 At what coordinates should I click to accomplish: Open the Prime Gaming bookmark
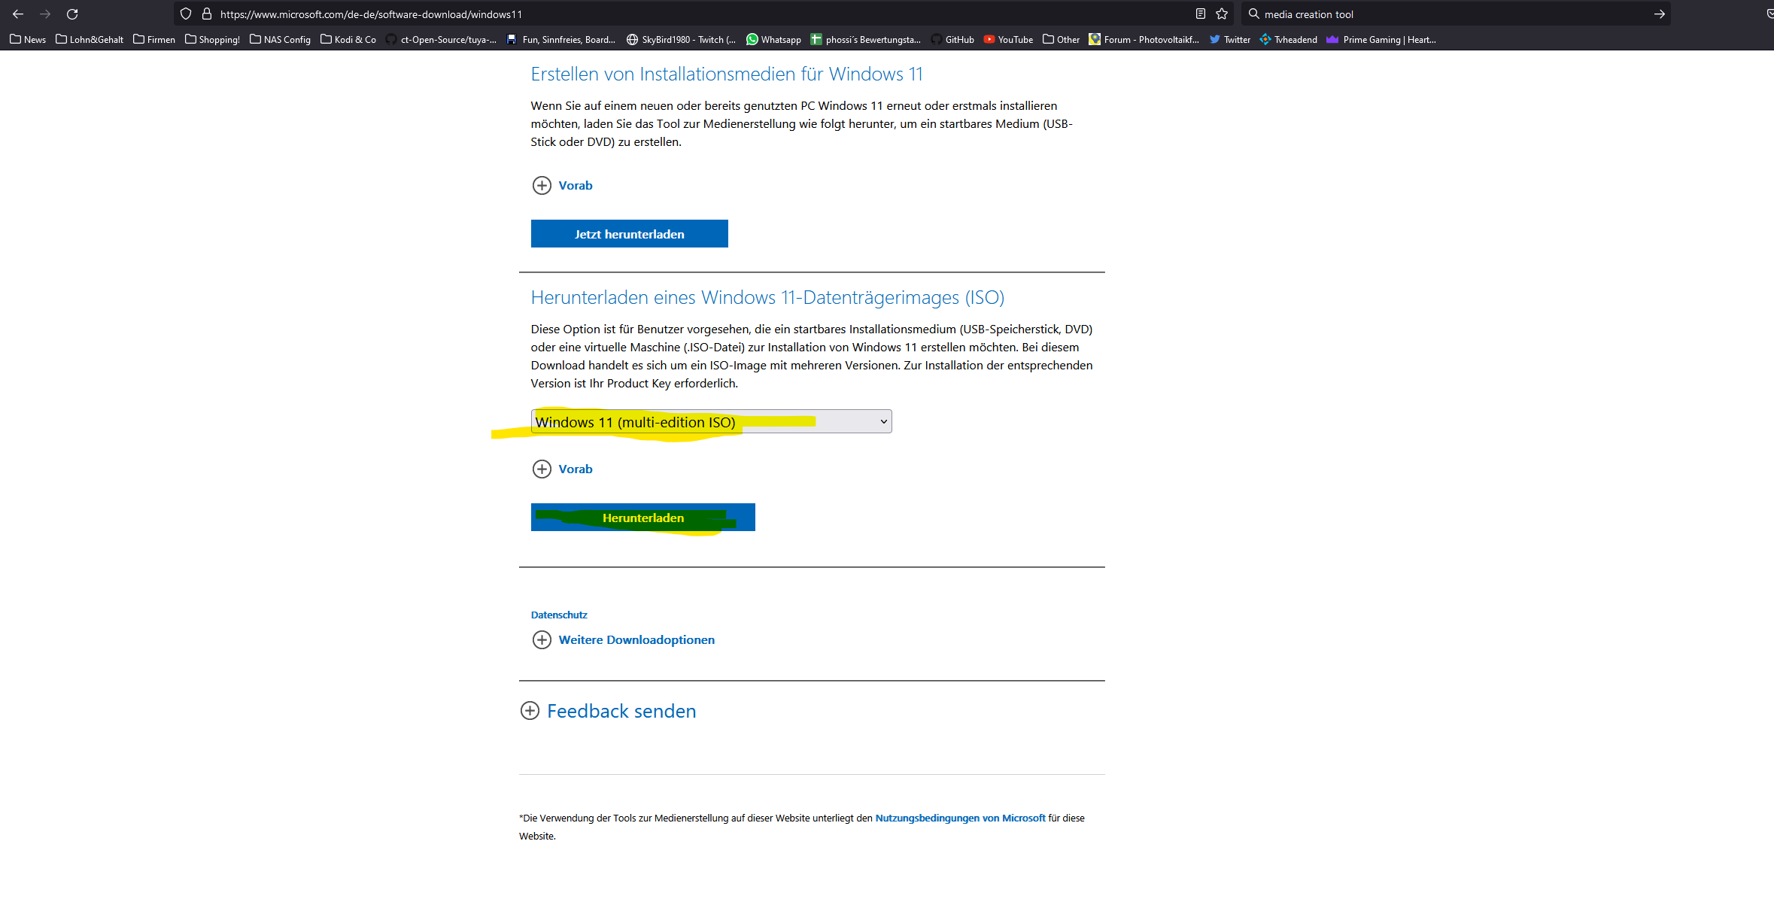point(1381,39)
